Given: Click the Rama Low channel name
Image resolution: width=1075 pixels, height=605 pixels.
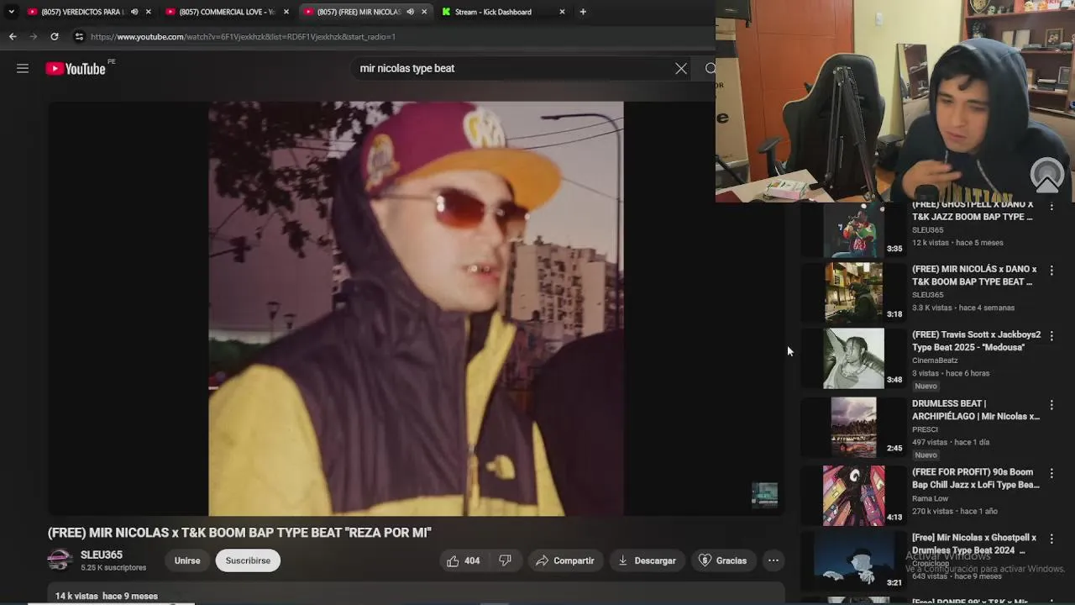Looking at the screenshot, I should coord(930,498).
